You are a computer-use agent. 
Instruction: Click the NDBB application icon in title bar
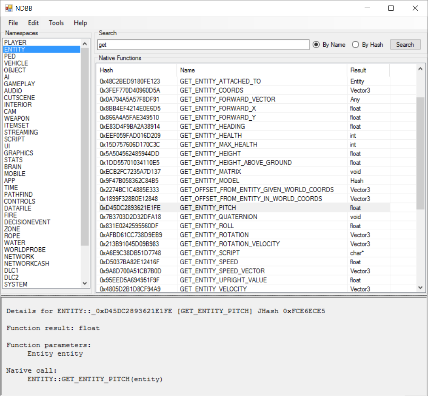(x=9, y=8)
